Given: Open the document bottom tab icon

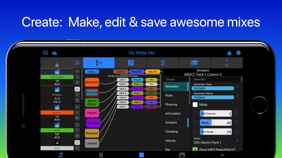Looking at the screenshot, I should (101, 155).
